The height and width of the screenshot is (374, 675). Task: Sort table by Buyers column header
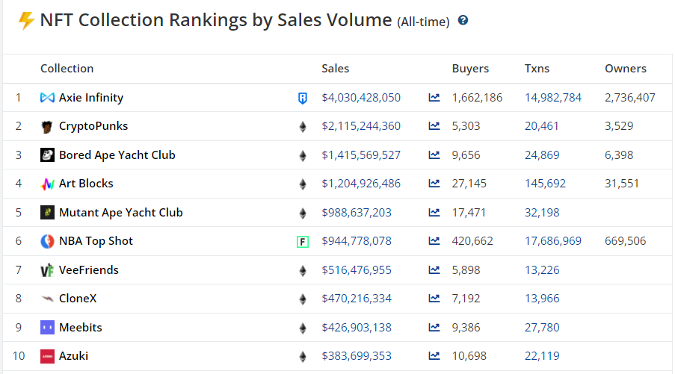pyautogui.click(x=470, y=69)
